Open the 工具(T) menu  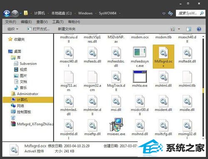pyautogui.click(x=58, y=22)
